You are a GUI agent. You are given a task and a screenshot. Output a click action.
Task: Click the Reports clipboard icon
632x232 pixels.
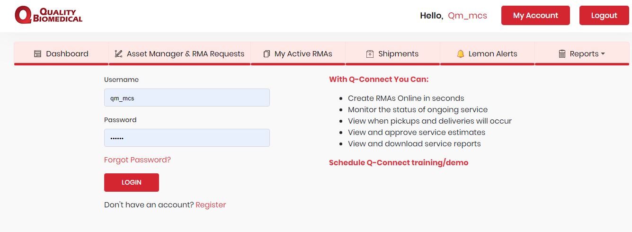click(x=562, y=54)
